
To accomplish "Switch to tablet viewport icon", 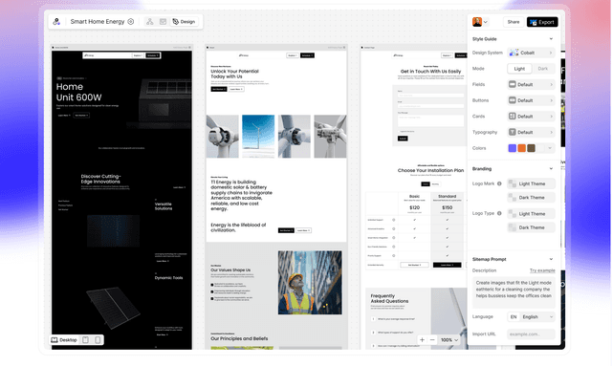I will point(85,340).
